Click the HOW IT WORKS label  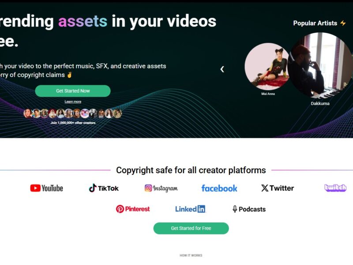(191, 255)
